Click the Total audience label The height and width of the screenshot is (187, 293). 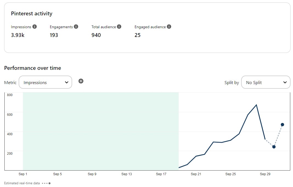(104, 27)
